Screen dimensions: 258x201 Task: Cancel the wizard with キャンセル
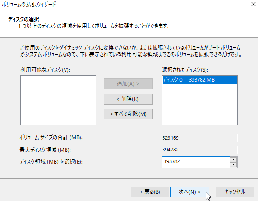point(235,192)
